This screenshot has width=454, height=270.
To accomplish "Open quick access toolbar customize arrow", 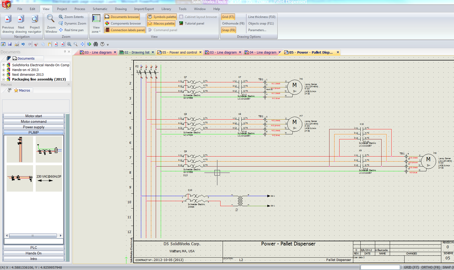I will [x=108, y=44].
